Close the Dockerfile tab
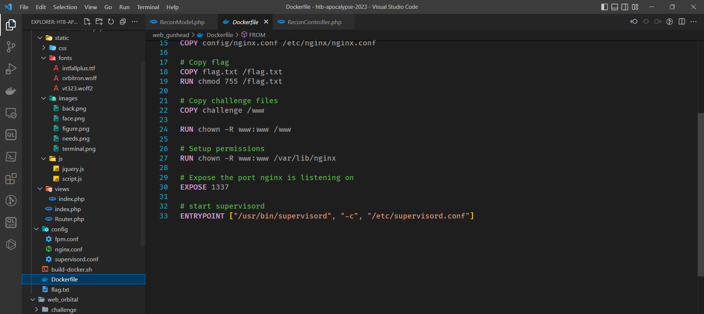Image resolution: width=704 pixels, height=314 pixels. tap(266, 22)
